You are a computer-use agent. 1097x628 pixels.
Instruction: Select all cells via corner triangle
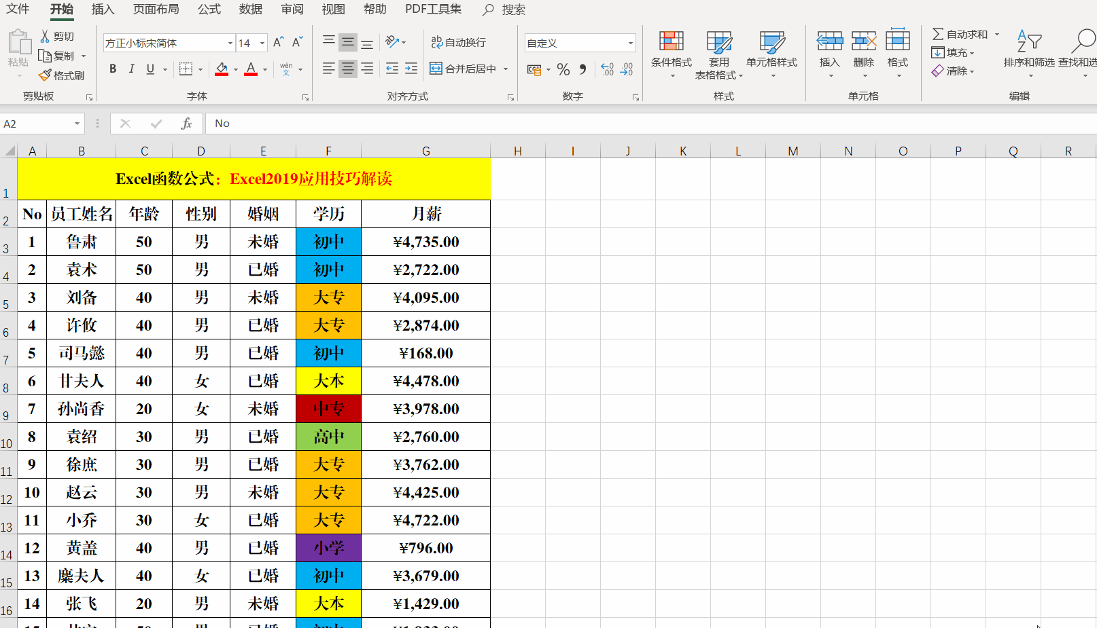[x=10, y=151]
